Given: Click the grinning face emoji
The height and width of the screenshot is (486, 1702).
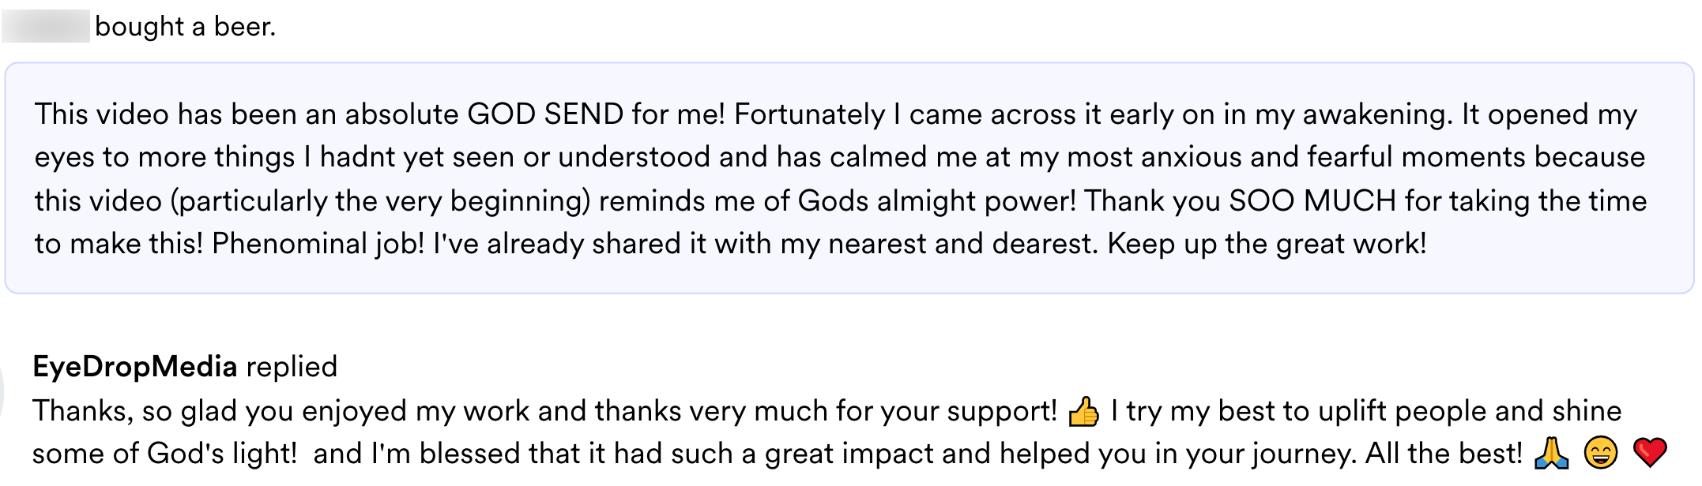Looking at the screenshot, I should point(1601,454).
